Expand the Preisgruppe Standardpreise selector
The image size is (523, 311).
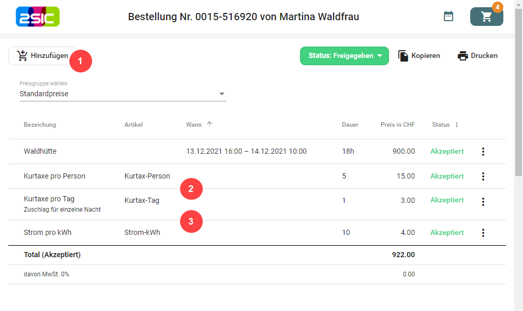pyautogui.click(x=123, y=94)
